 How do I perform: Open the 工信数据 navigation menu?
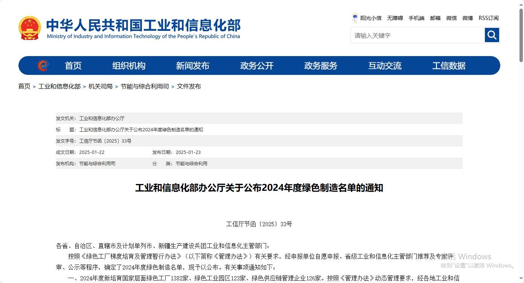(449, 66)
